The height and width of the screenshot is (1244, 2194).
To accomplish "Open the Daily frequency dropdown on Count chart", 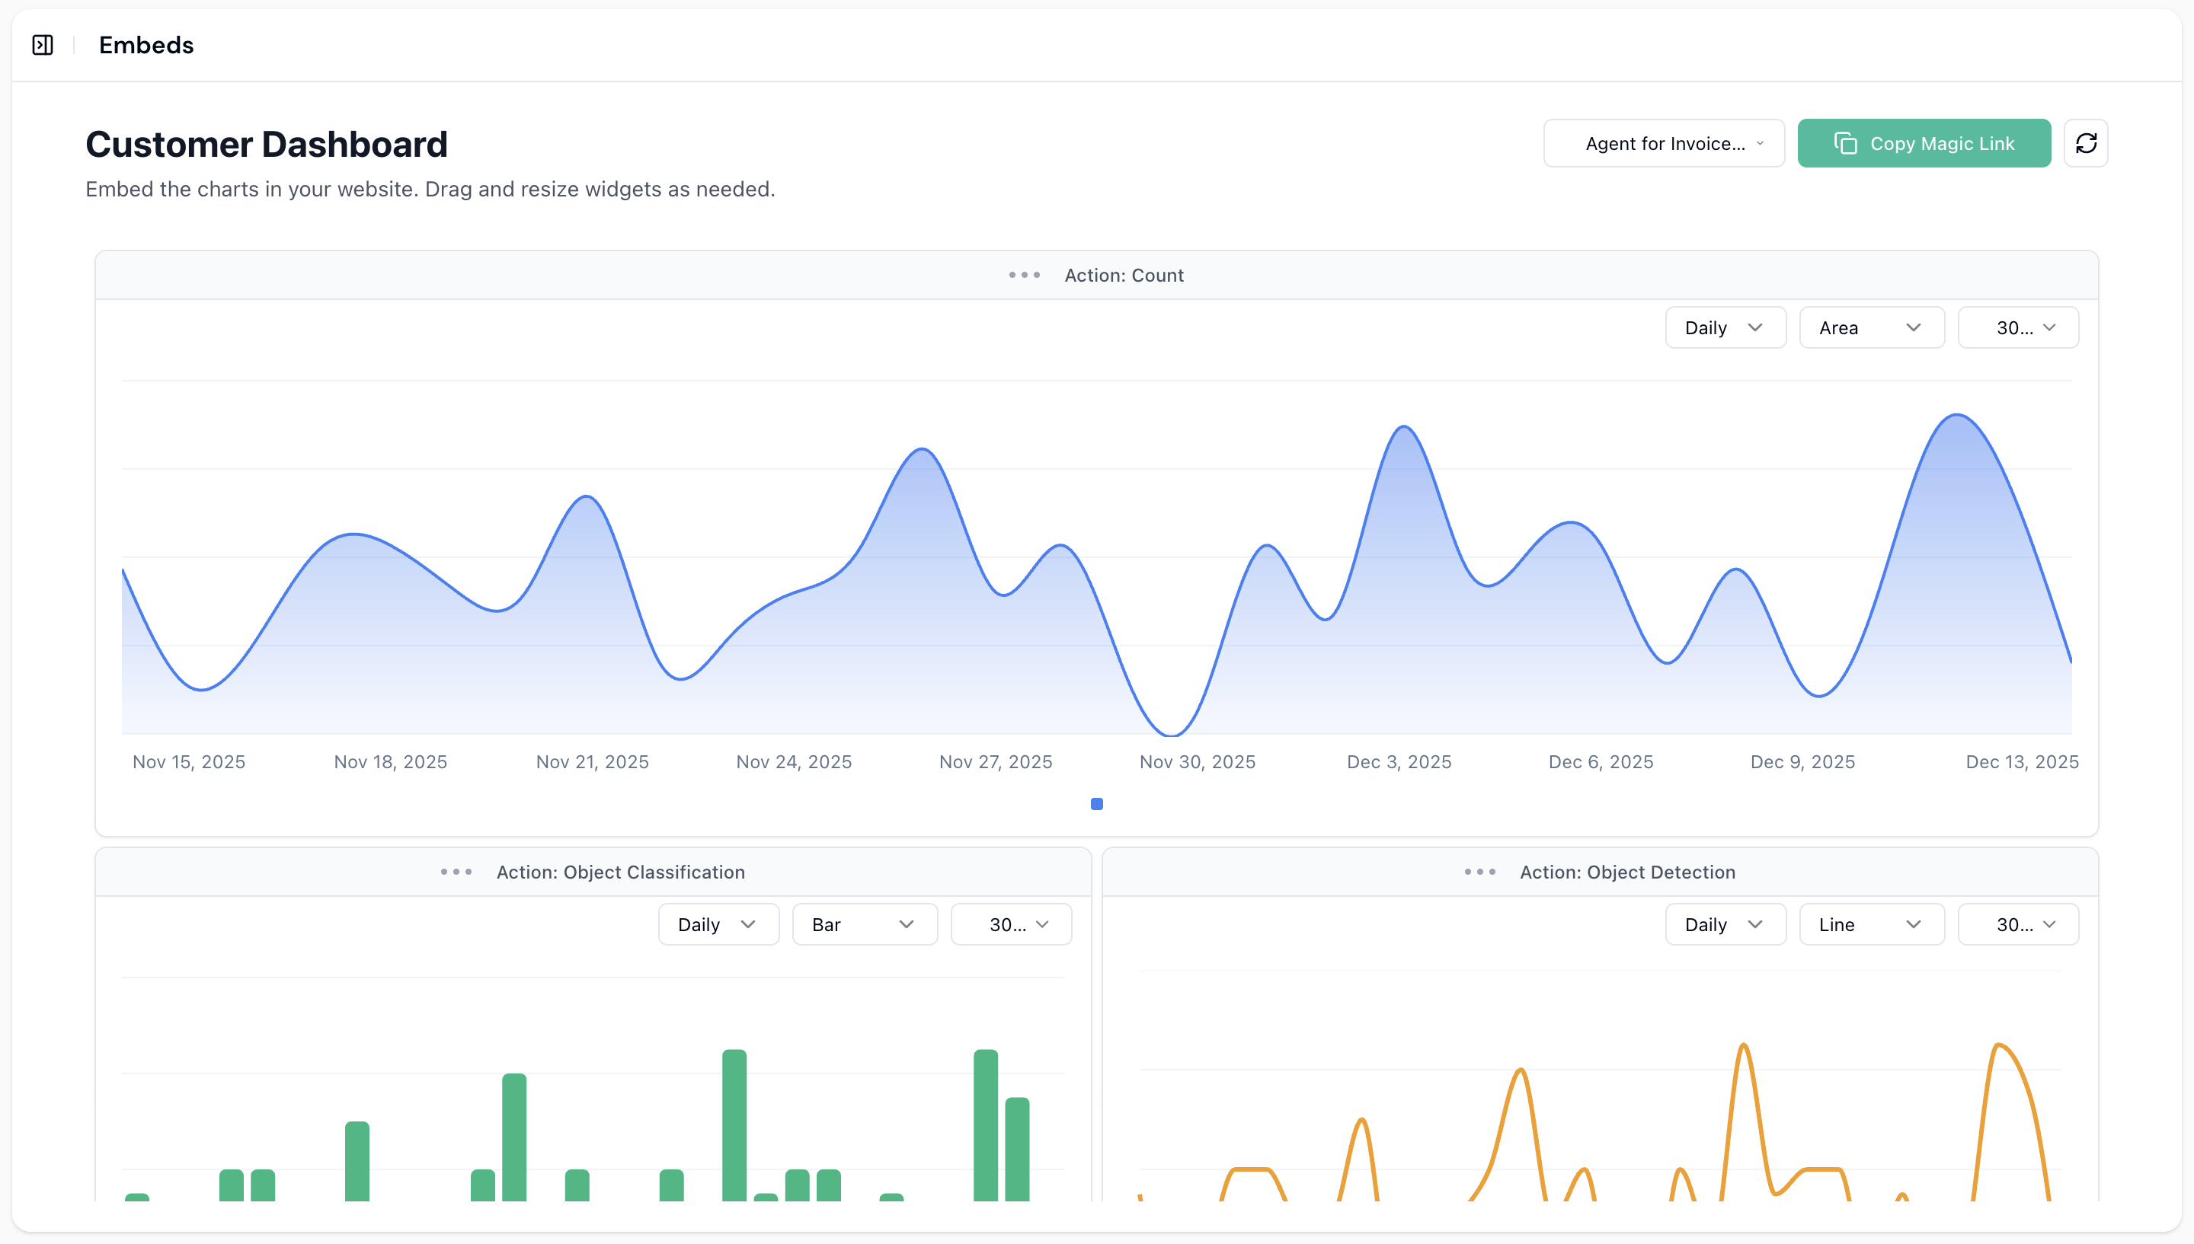I will [x=1725, y=327].
